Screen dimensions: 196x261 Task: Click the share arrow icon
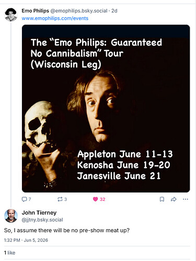174,199
